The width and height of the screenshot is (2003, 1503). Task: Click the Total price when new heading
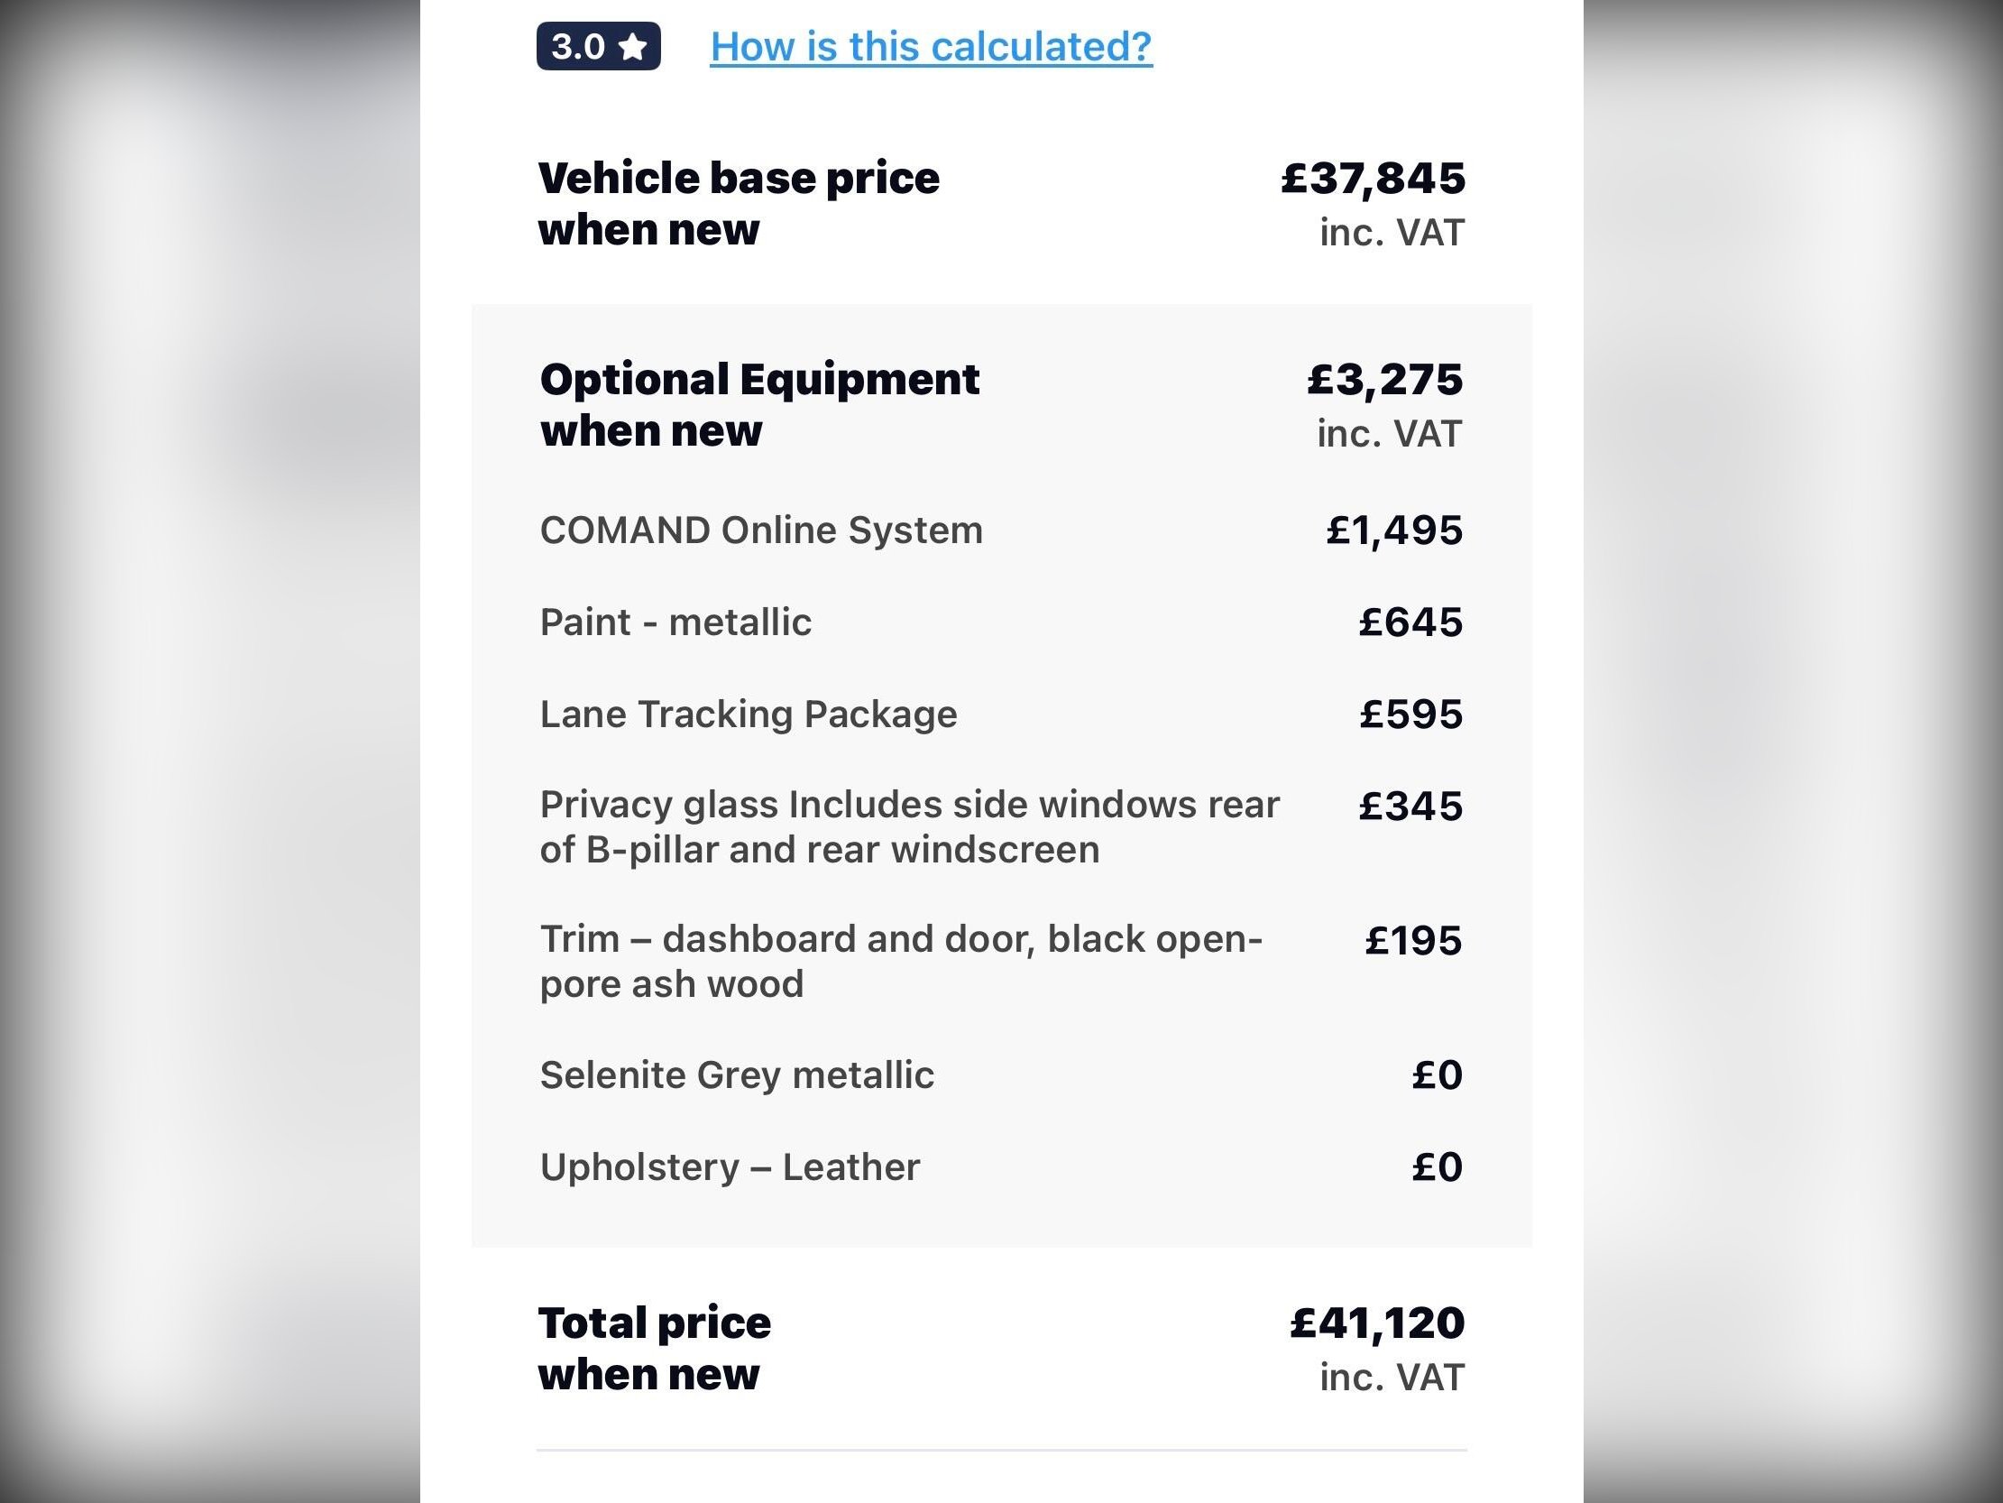(x=654, y=1348)
